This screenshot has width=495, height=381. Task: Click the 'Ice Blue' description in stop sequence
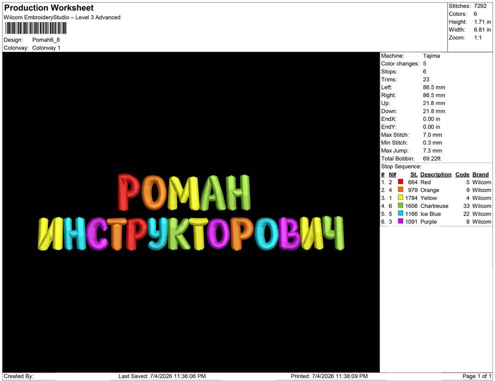[x=430, y=213]
